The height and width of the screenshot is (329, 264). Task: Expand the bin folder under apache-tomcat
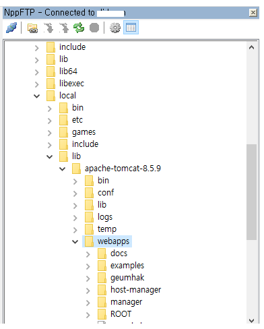click(x=75, y=181)
